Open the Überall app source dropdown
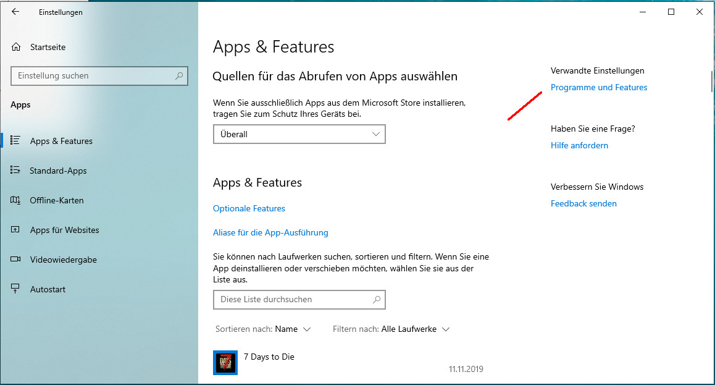Viewport: 715px width, 385px height. [299, 134]
